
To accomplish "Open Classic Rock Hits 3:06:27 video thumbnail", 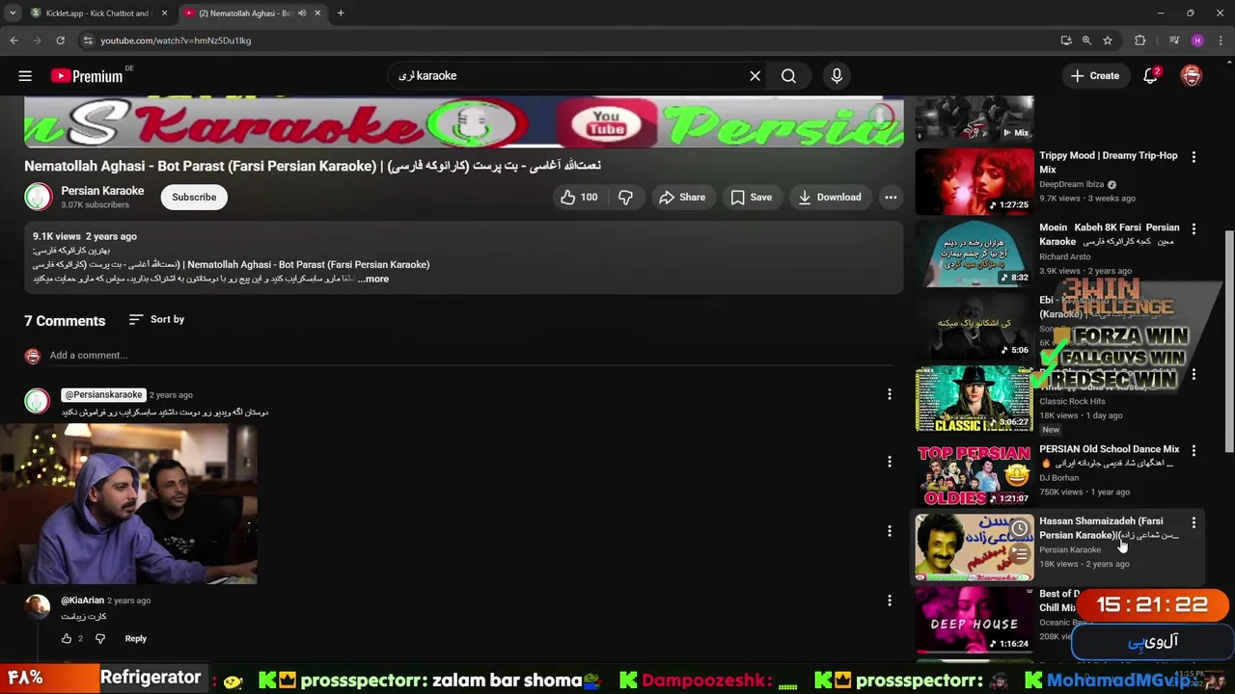I will [974, 399].
